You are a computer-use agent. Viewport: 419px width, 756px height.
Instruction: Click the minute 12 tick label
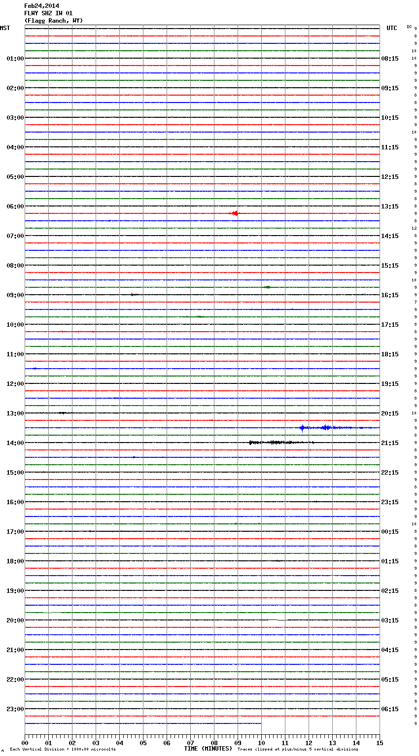coord(309,743)
